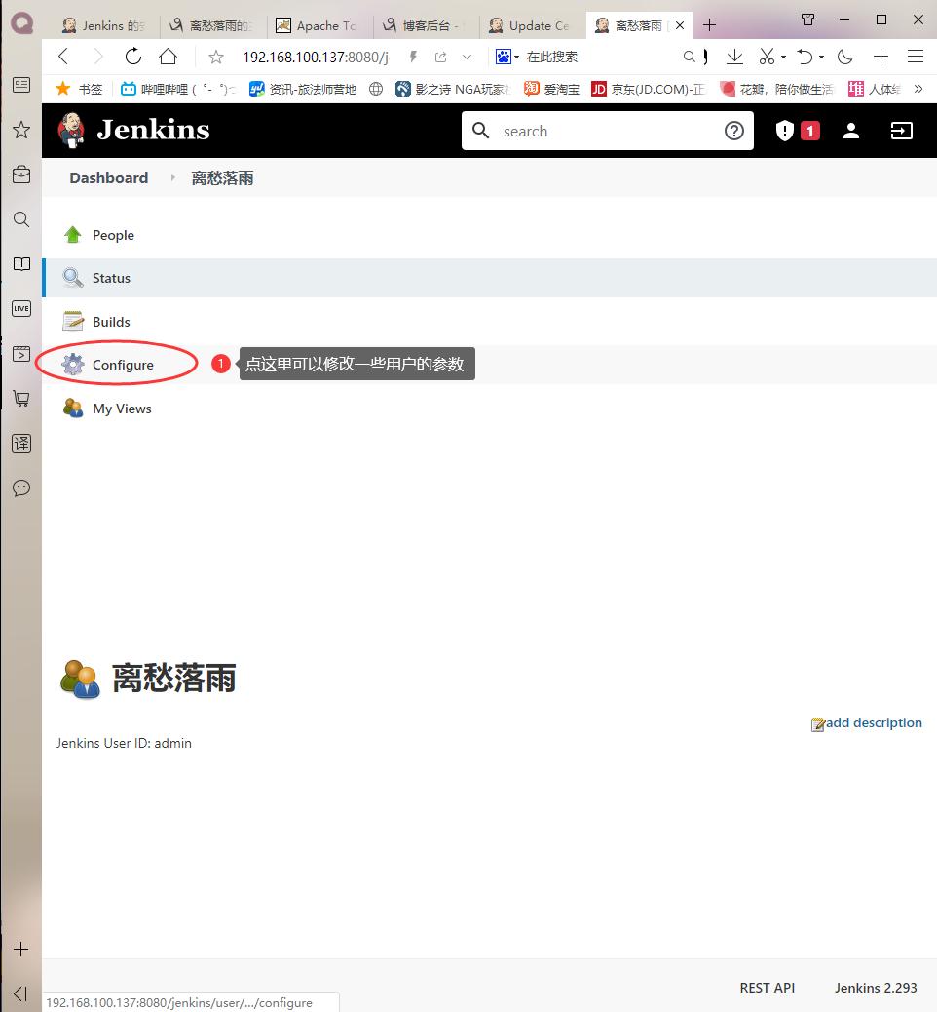Click the Configure gear icon
Viewport: 937px width, 1012px height.
(73, 365)
